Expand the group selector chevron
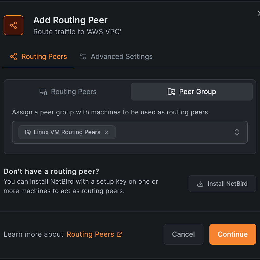Viewport: 260px width, 260px height. 237,132
